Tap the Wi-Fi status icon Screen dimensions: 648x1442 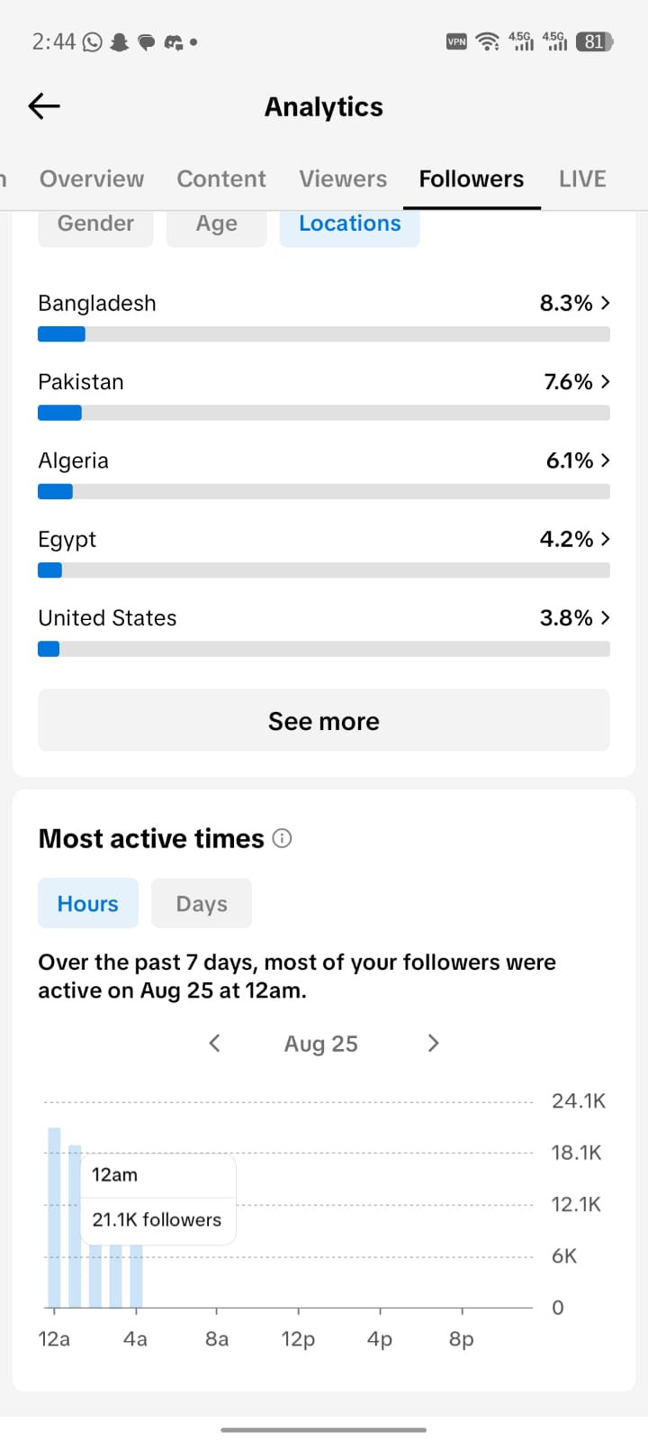coord(487,41)
